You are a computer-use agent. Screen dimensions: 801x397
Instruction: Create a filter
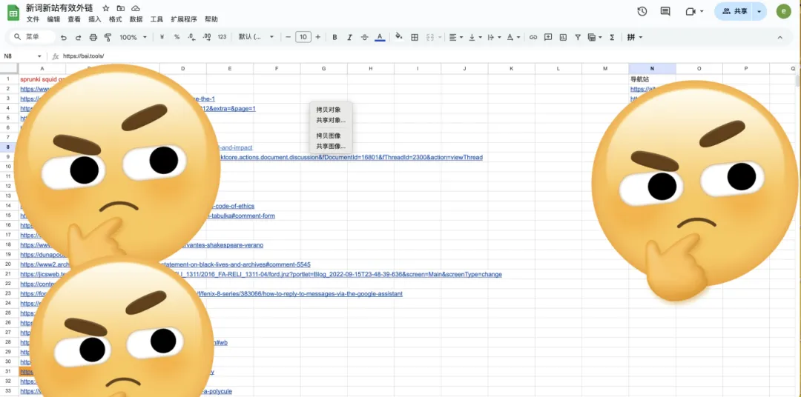pos(578,37)
